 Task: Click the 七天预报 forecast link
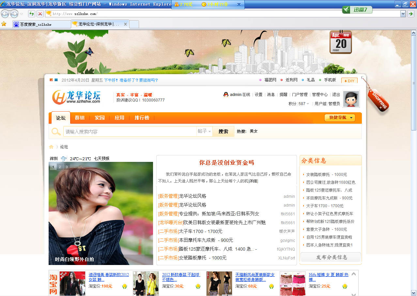pos(101,159)
